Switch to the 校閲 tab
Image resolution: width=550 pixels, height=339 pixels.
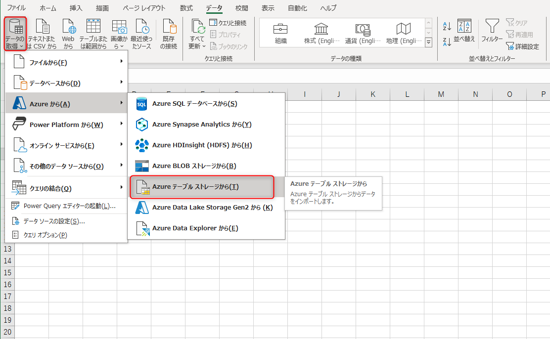[242, 8]
